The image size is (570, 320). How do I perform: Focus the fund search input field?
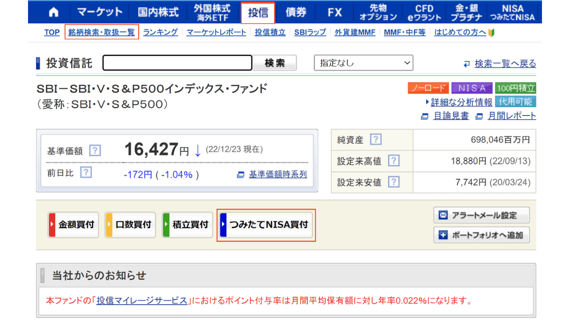pyautogui.click(x=177, y=63)
